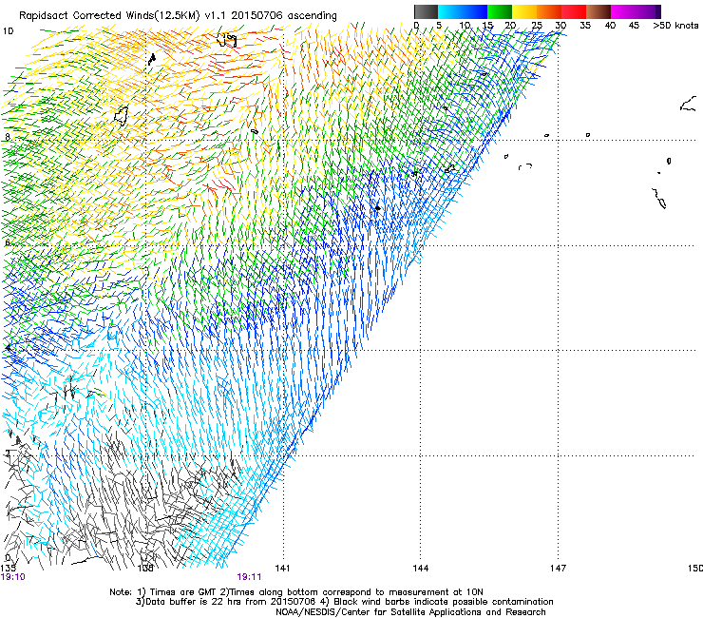Select the green 15-20 knots legend swatch

pos(500,11)
